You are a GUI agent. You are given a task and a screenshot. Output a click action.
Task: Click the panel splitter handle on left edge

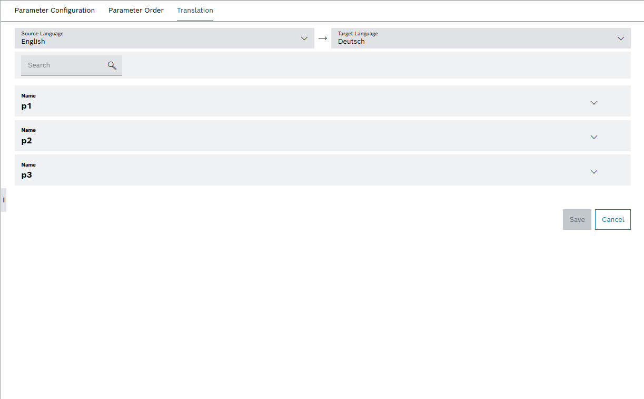click(3, 200)
